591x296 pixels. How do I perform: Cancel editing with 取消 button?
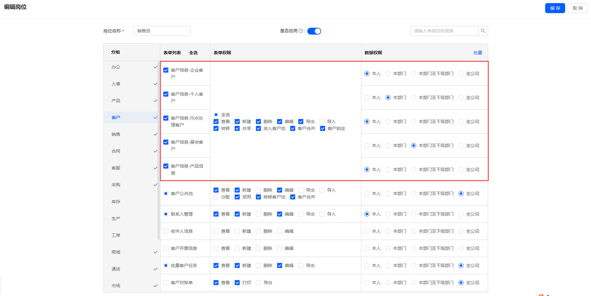(578, 8)
